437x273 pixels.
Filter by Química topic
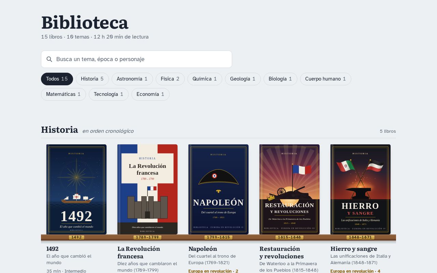pyautogui.click(x=205, y=79)
